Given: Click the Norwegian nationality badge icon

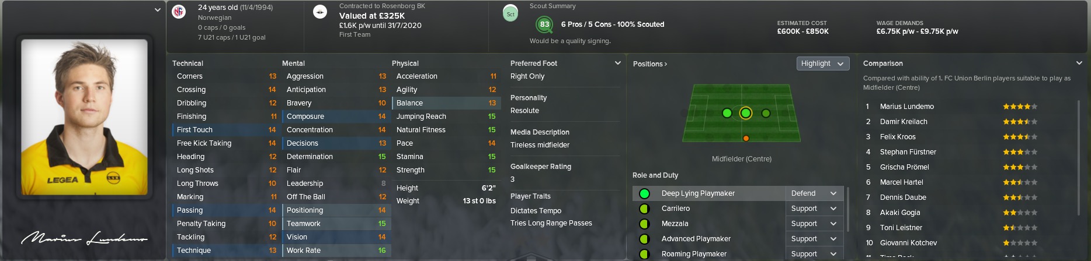Looking at the screenshot, I should (179, 12).
